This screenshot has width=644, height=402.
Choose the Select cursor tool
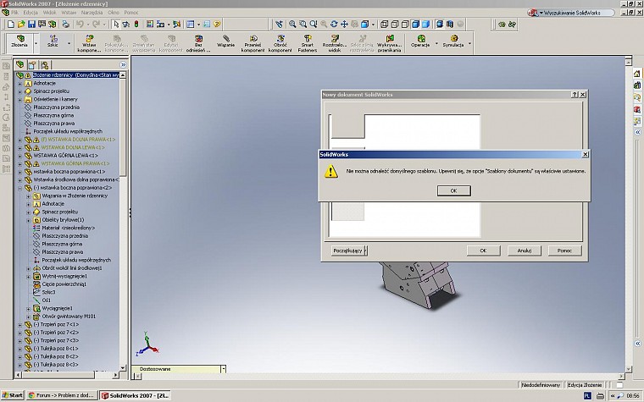coord(116,25)
